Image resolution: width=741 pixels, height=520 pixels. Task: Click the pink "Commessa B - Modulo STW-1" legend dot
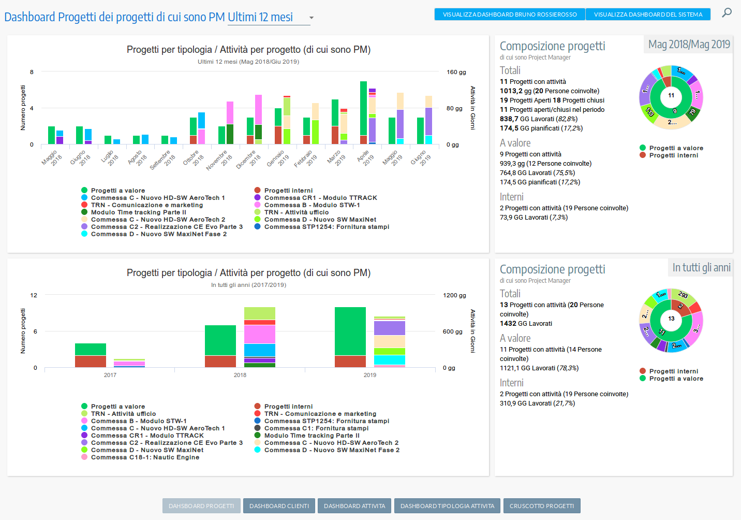pos(257,205)
